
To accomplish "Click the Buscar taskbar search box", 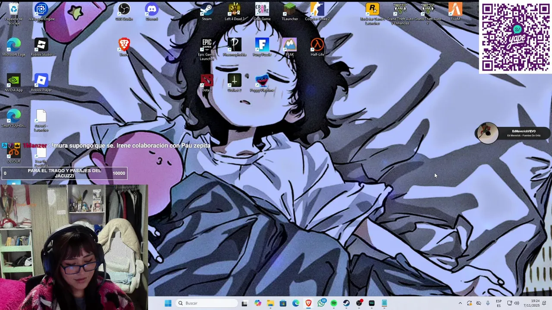I will pos(207,303).
